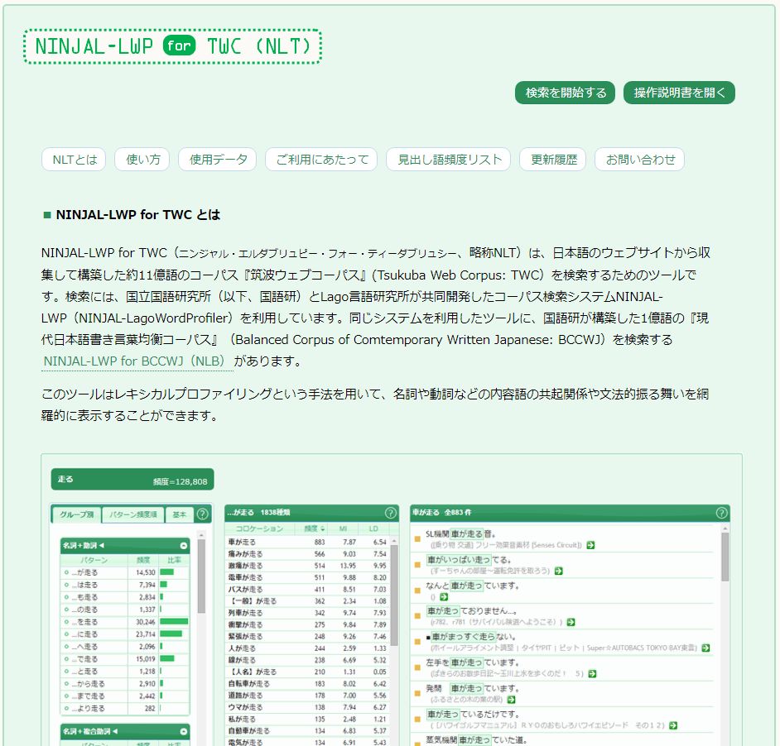Toggle sorting via the 頻度 column sort icon
780x746 pixels.
tap(322, 528)
